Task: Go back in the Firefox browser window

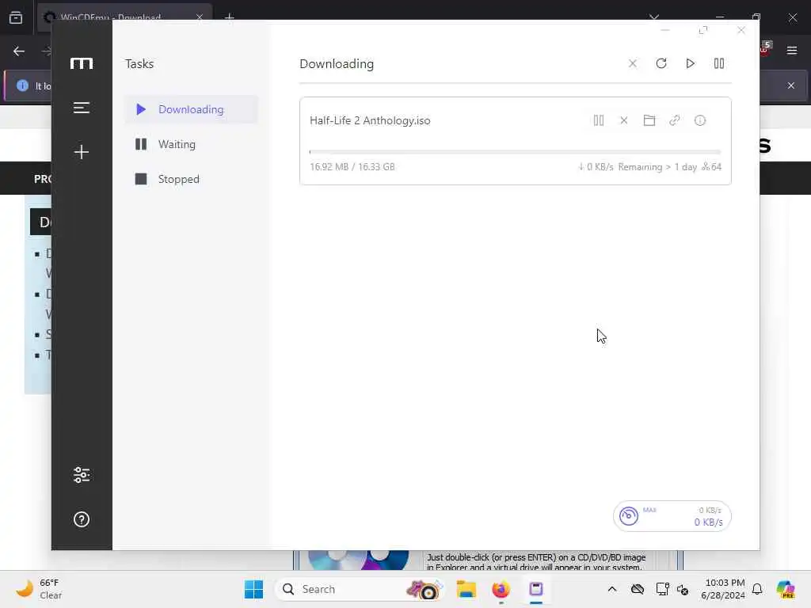Action: click(19, 51)
